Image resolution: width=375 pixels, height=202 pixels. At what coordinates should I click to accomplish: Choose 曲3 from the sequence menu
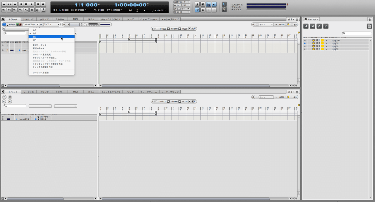[x=52, y=37]
